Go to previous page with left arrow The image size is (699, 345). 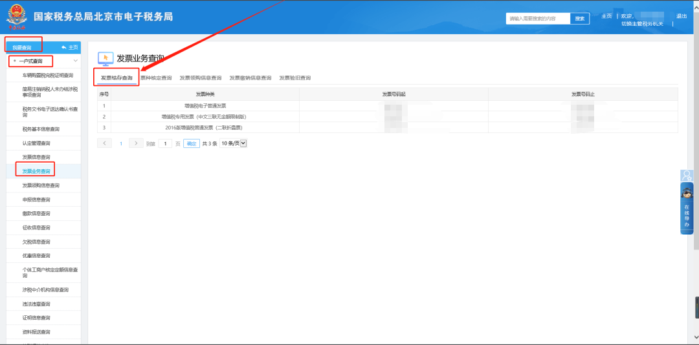pyautogui.click(x=104, y=143)
